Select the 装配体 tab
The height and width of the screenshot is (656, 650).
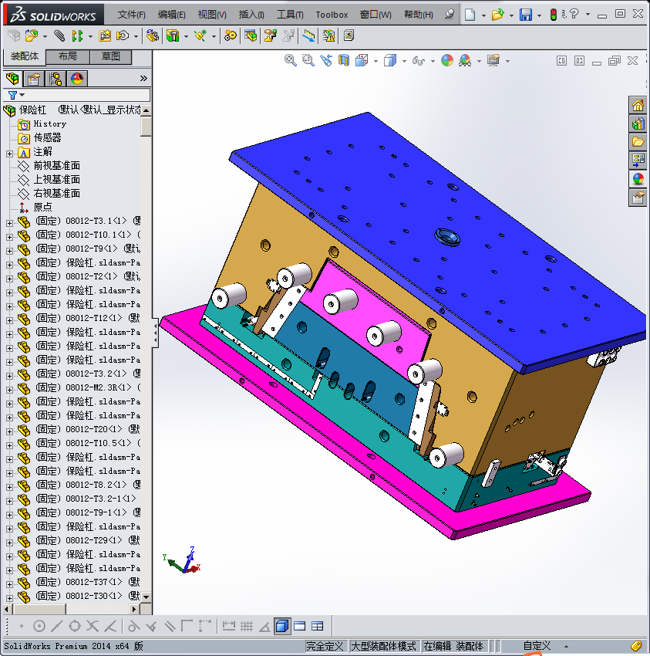[x=24, y=56]
